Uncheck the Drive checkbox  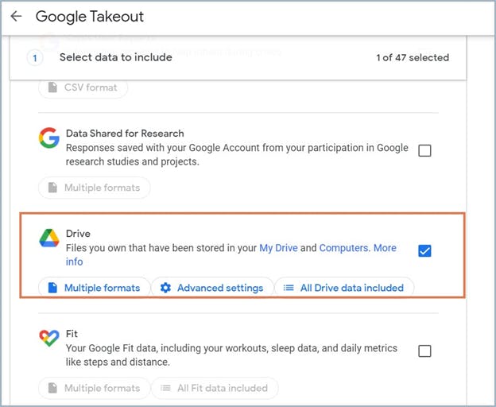click(424, 250)
